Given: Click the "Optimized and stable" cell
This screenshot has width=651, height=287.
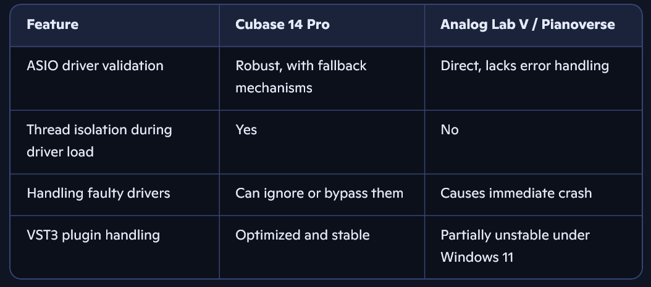Looking at the screenshot, I should (302, 235).
